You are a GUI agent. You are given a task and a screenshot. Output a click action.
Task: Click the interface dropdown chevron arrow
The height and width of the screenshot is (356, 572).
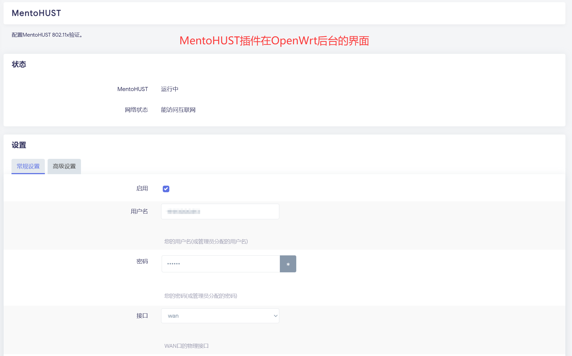(x=275, y=316)
